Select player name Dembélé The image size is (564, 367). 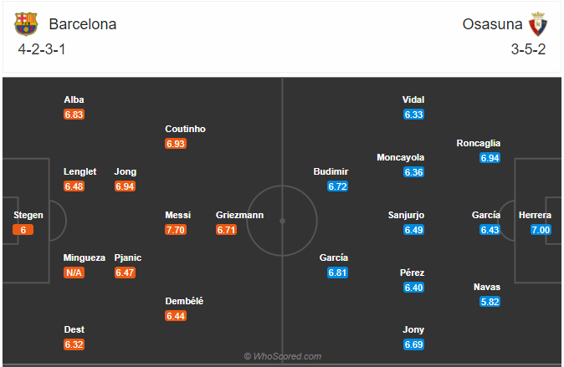184,301
